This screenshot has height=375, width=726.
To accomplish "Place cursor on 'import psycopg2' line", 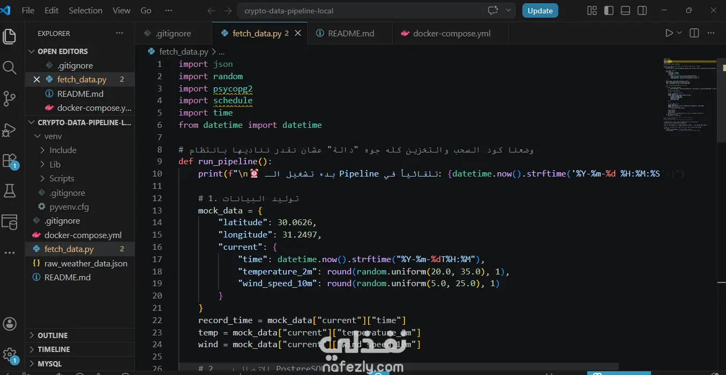I will coord(215,88).
